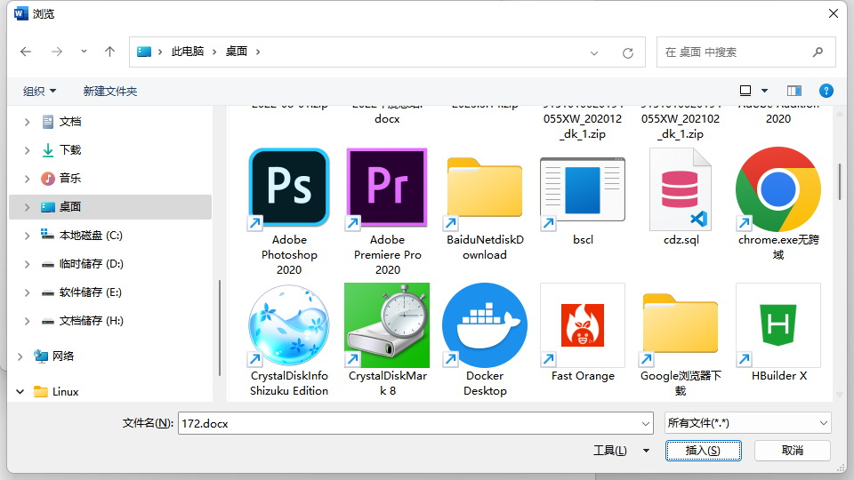Click the PC icon in address bar
This screenshot has height=480, width=854.
click(144, 52)
